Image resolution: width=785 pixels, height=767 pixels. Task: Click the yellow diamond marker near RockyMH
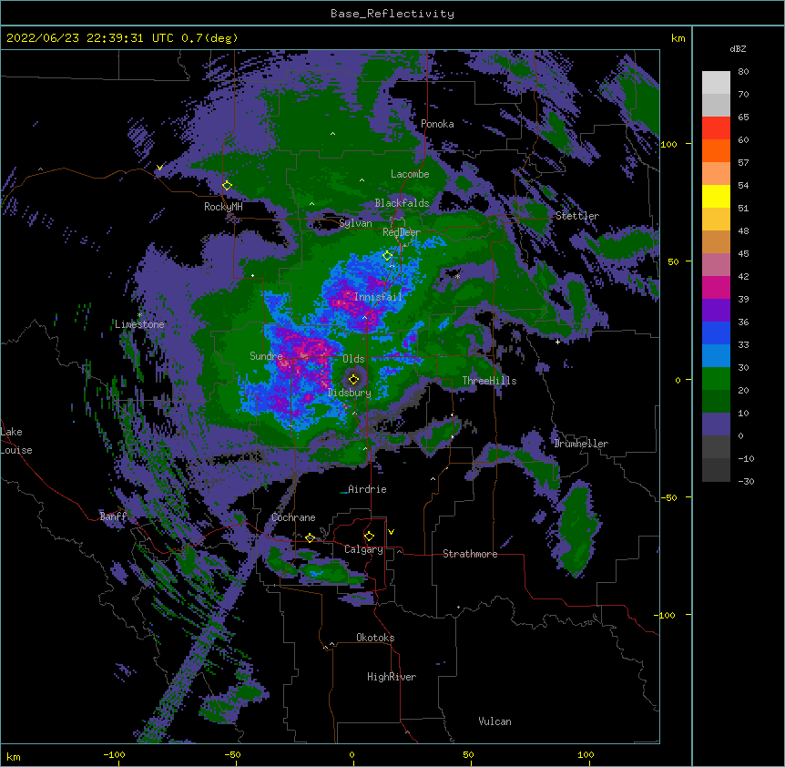[x=227, y=185]
